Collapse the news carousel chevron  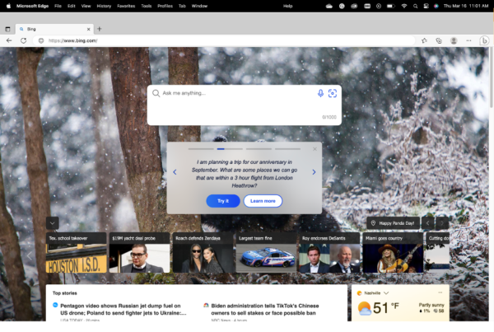point(53,223)
